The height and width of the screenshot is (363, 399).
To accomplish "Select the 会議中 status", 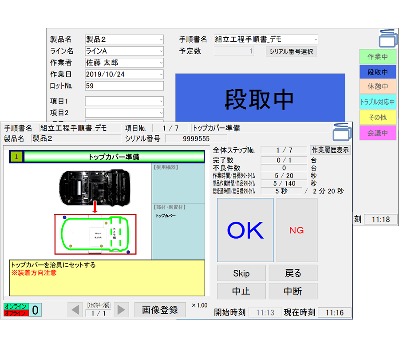I will point(378,133).
